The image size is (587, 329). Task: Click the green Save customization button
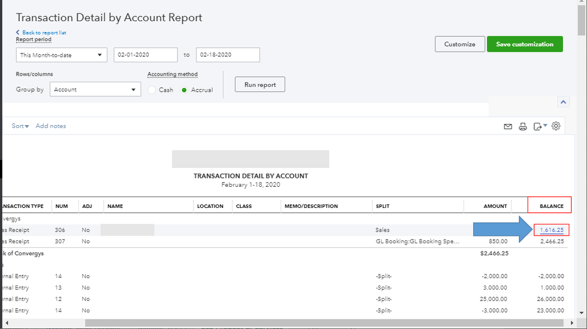[x=525, y=44]
